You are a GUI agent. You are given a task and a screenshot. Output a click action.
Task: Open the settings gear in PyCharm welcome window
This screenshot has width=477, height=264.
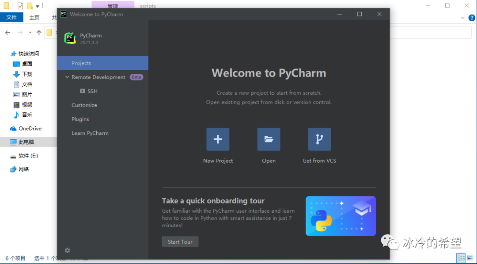[x=68, y=250]
